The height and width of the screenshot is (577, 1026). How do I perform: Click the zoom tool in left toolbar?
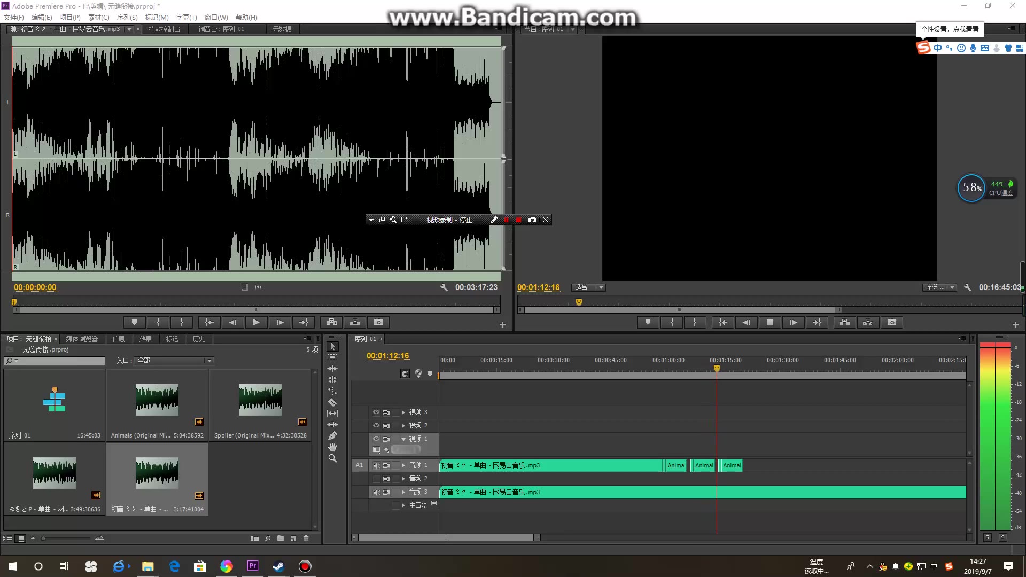(x=332, y=459)
